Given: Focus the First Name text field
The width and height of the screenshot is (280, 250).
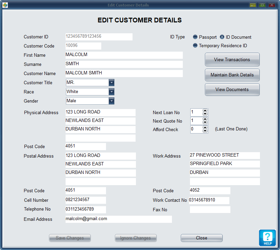Looking at the screenshot, I should pyautogui.click(x=124, y=55).
